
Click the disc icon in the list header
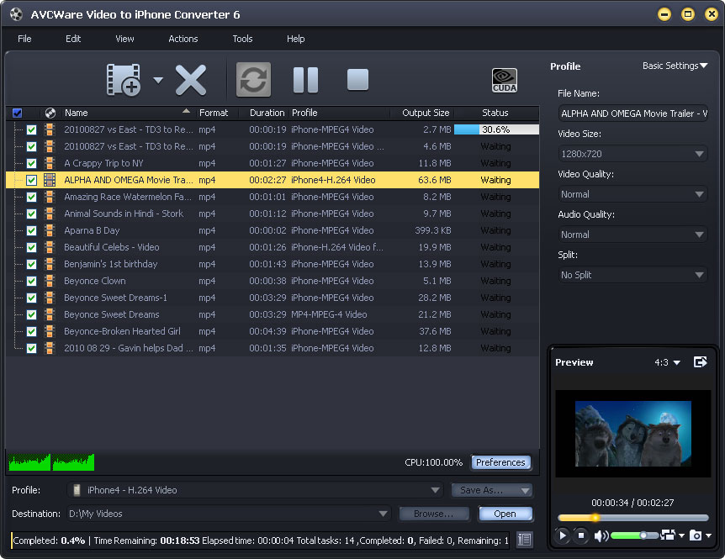tap(50, 113)
